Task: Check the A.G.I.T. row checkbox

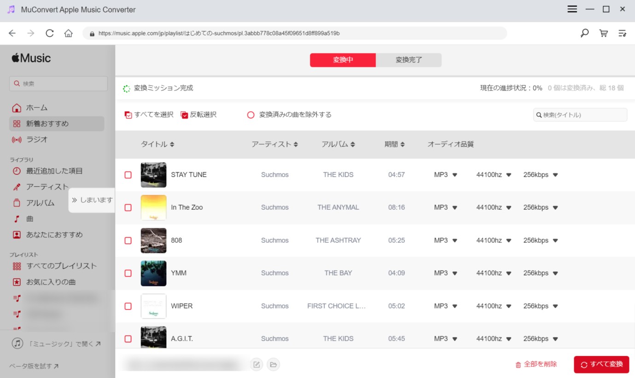Action: coord(128,339)
